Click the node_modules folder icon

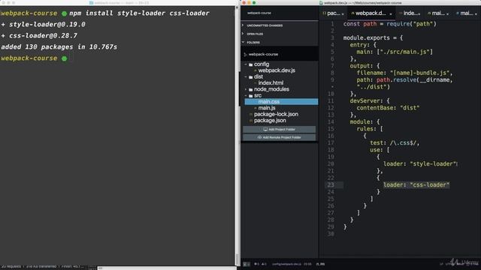pos(250,90)
